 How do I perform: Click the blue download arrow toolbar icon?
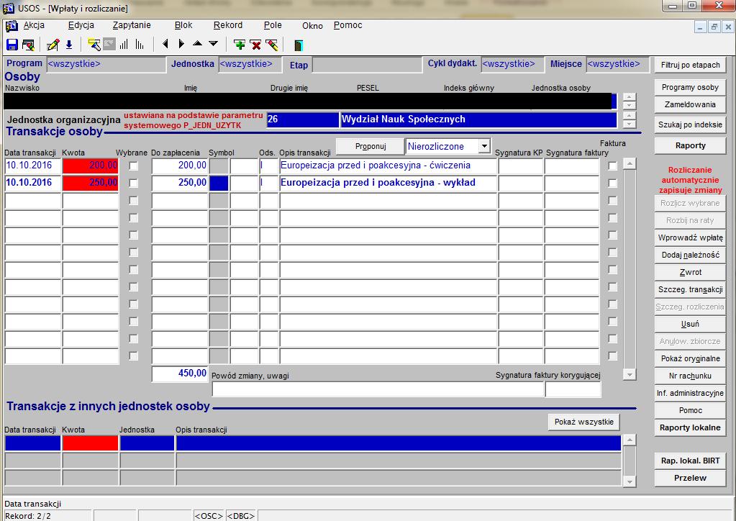[x=69, y=45]
